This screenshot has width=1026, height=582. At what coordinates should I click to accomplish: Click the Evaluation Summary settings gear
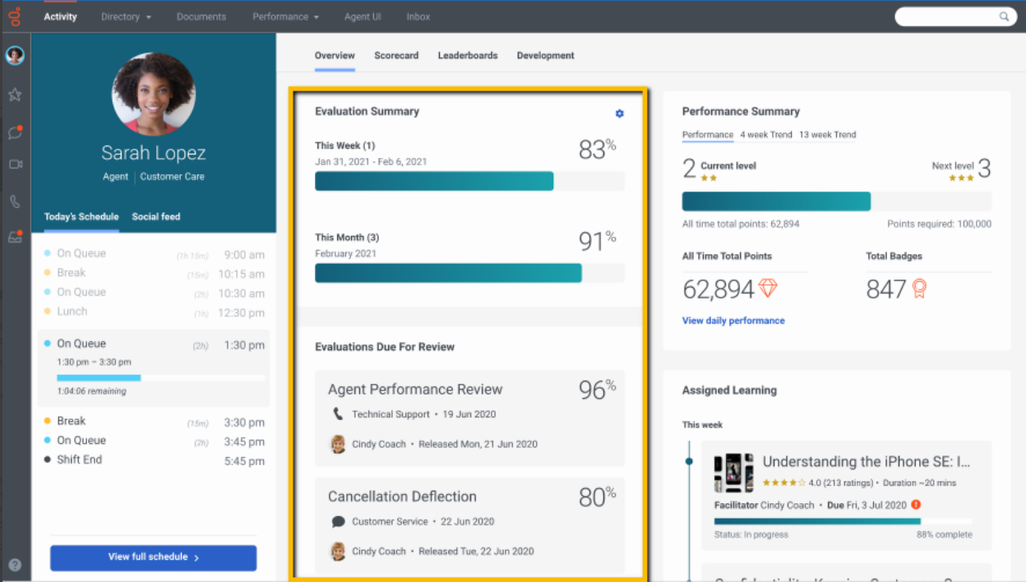pyautogui.click(x=620, y=113)
